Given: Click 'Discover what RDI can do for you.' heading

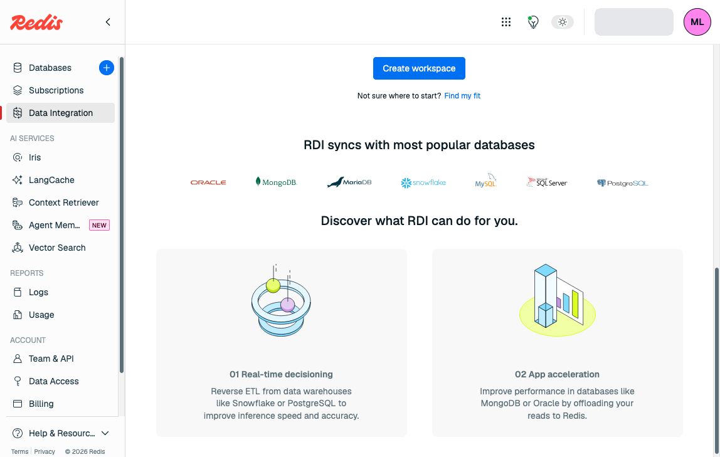Looking at the screenshot, I should click(419, 221).
